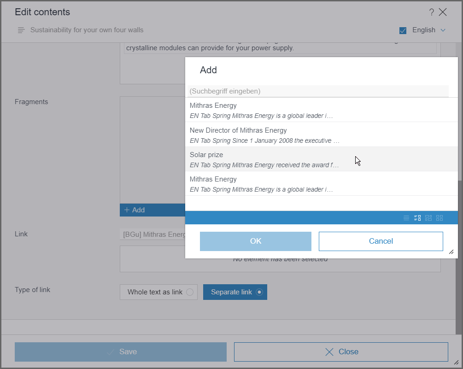This screenshot has width=463, height=369.
Task: Choose the mixed-tile grid view icon
Action: 428,218
